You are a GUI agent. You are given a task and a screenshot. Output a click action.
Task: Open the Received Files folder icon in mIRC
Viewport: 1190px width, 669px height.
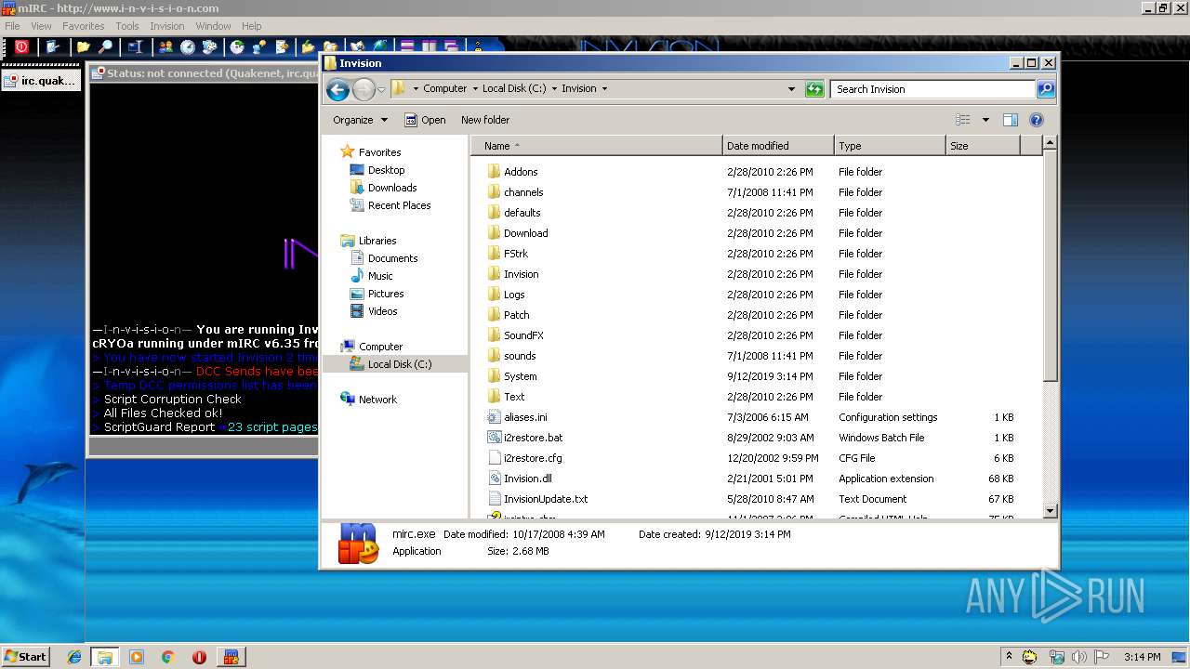point(308,46)
